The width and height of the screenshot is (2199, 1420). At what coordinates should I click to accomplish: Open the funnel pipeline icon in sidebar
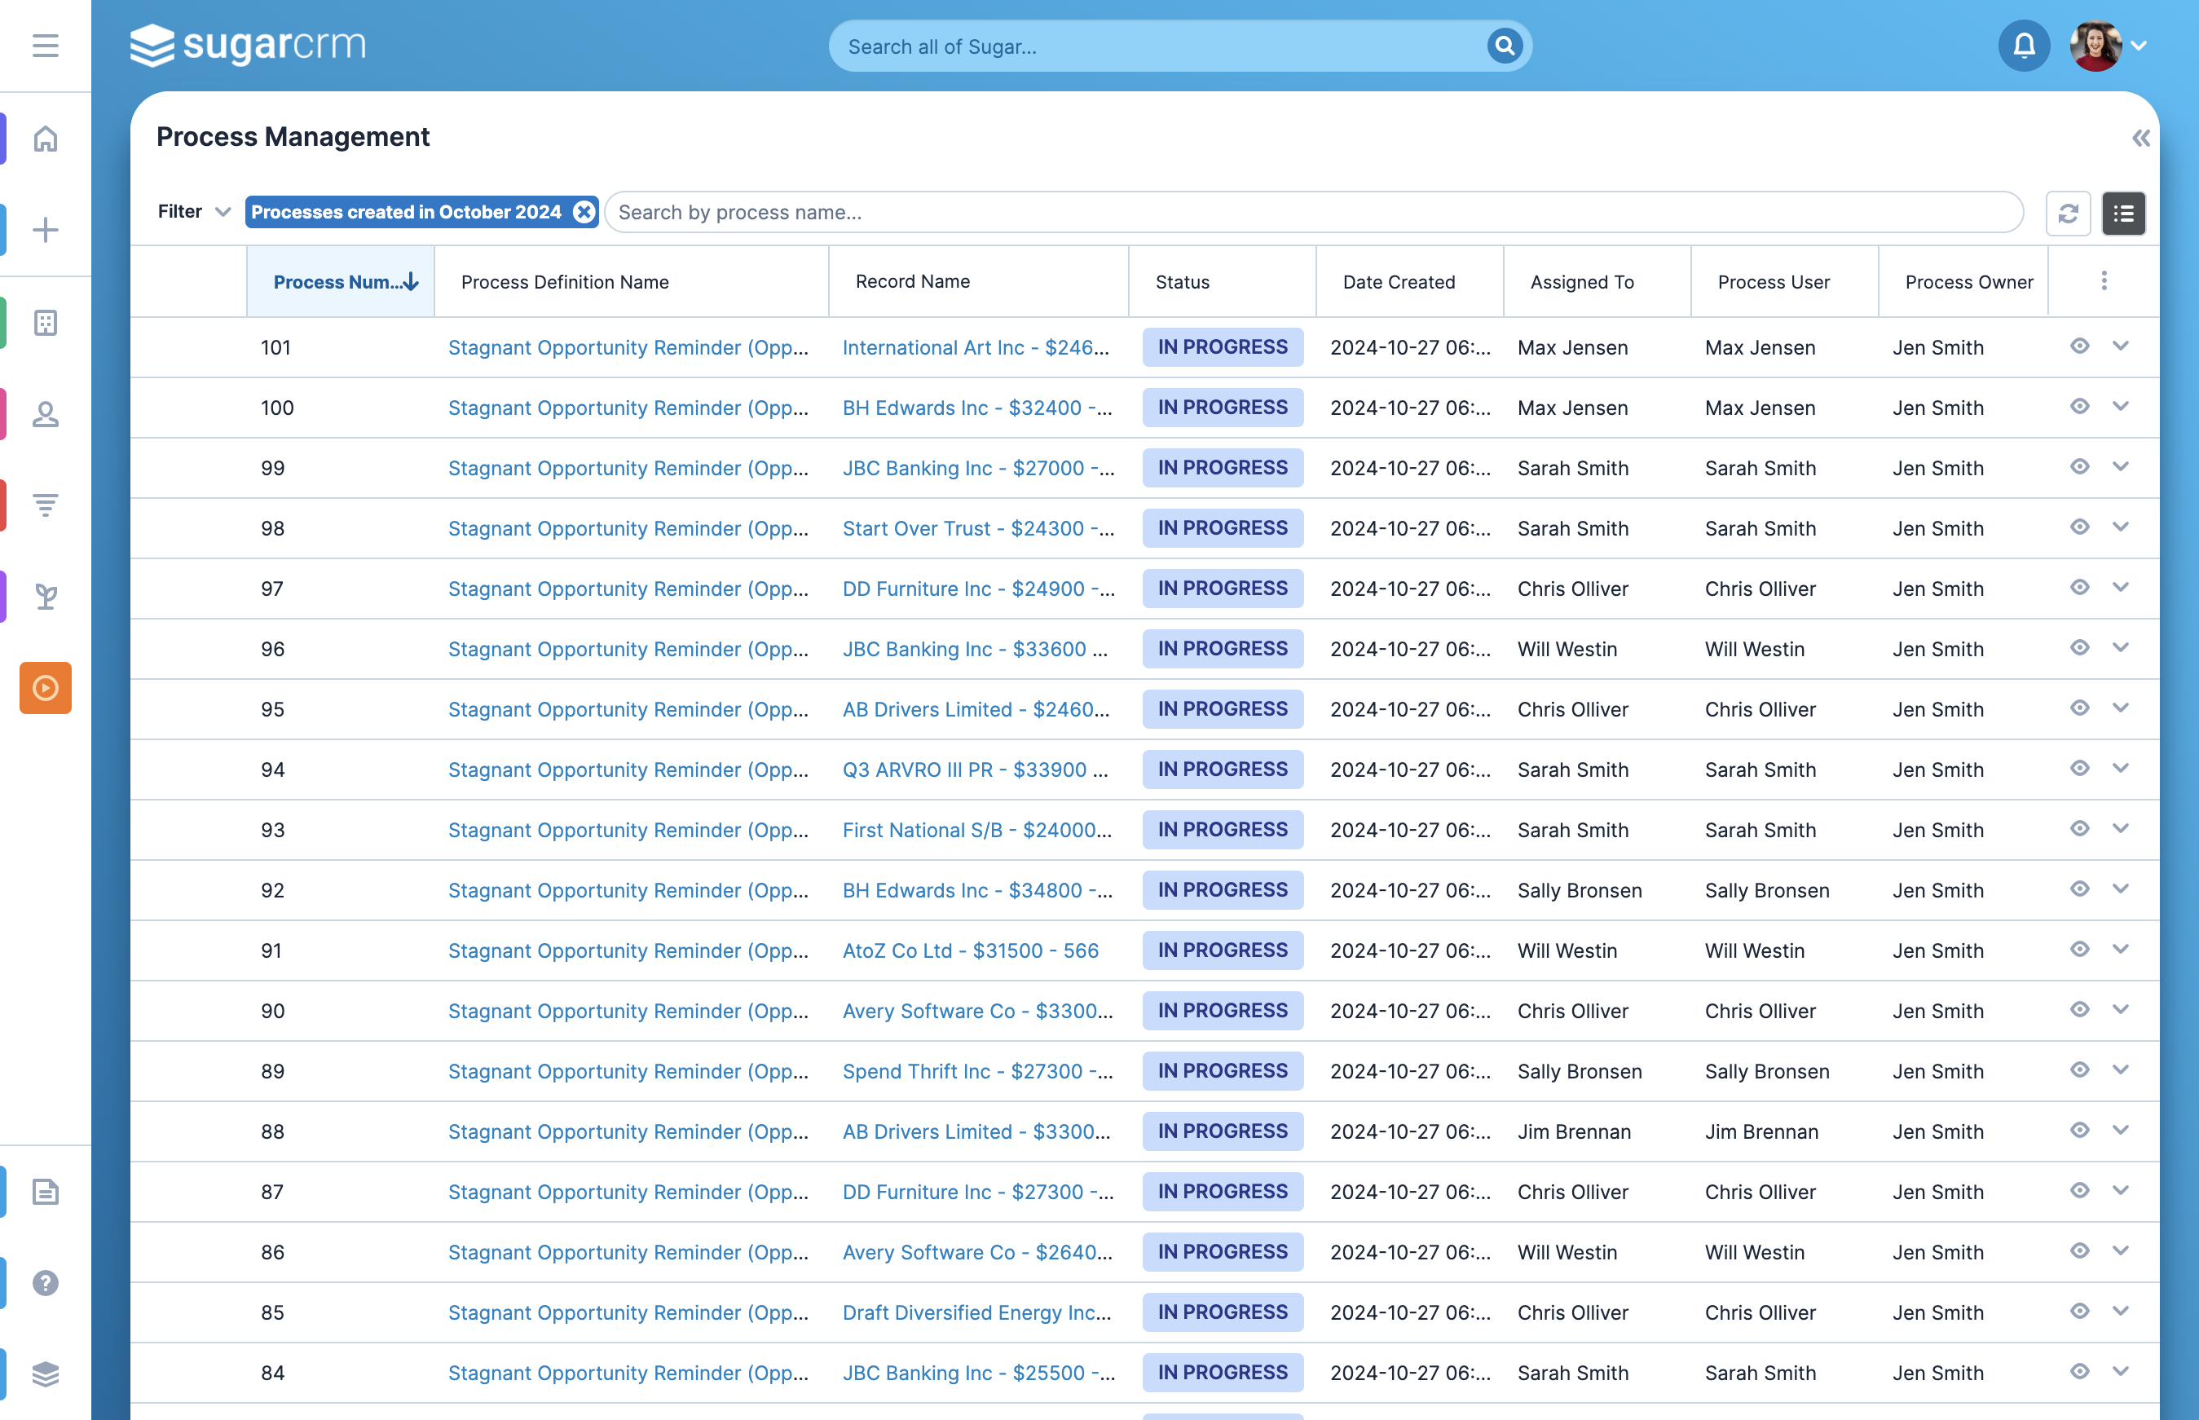[45, 505]
